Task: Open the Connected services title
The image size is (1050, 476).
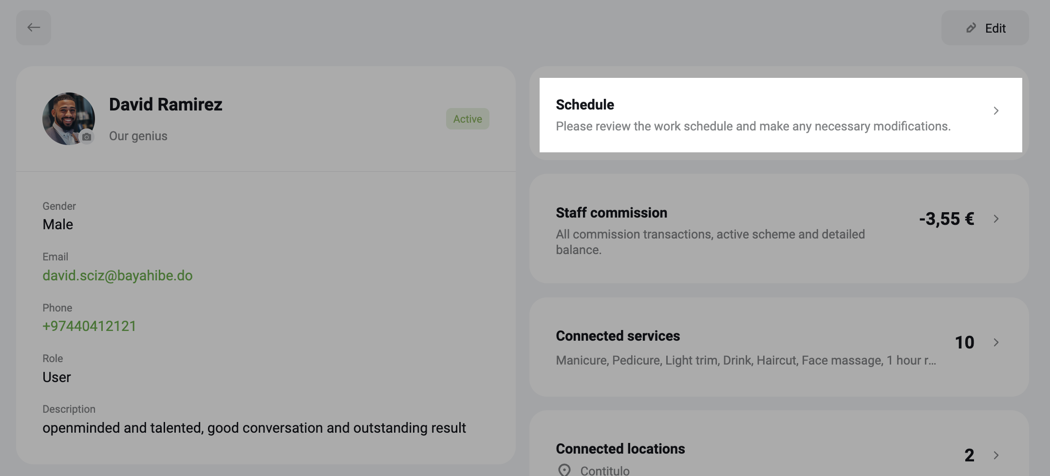Action: 618,336
